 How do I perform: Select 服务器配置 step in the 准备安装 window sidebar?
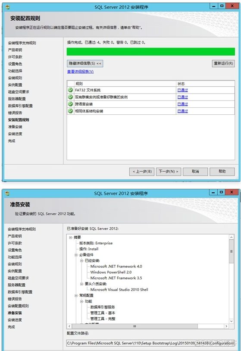point(16,285)
